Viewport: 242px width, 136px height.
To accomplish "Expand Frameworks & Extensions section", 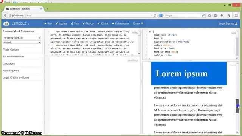I will click(18, 31).
